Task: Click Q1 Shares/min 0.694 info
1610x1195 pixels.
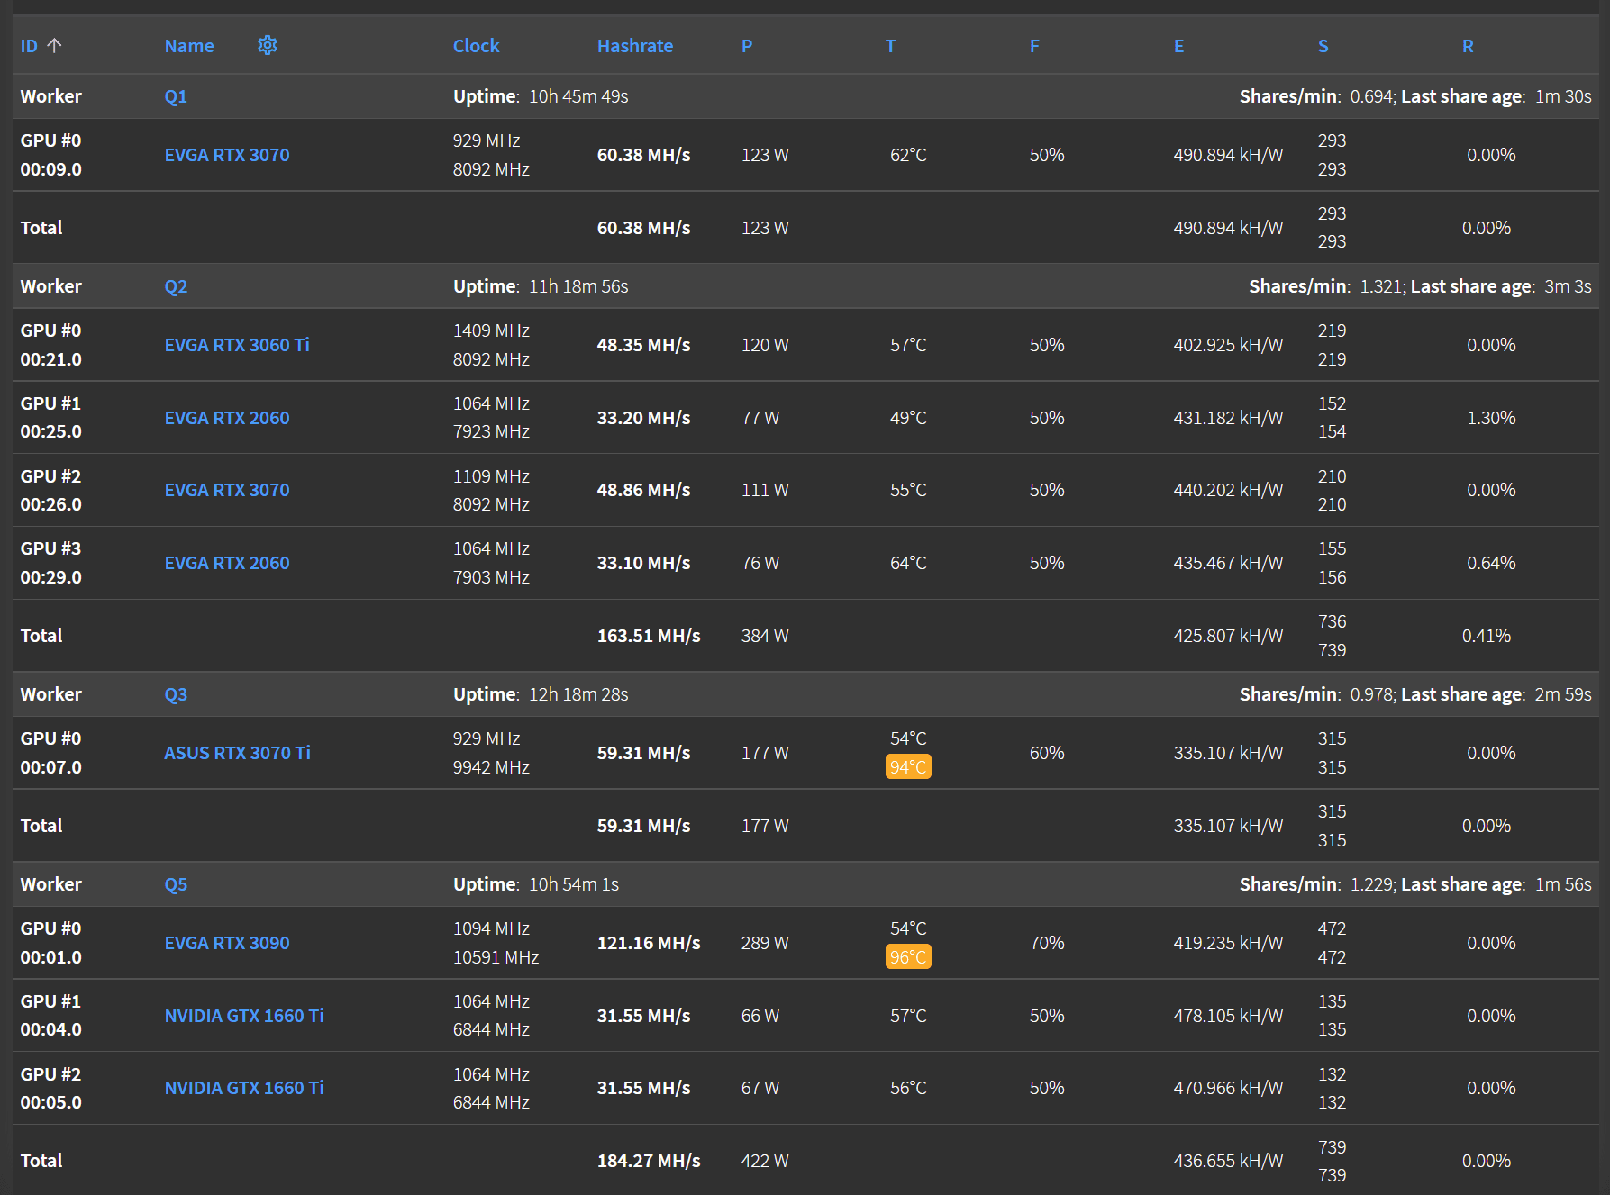Action: point(1317,96)
